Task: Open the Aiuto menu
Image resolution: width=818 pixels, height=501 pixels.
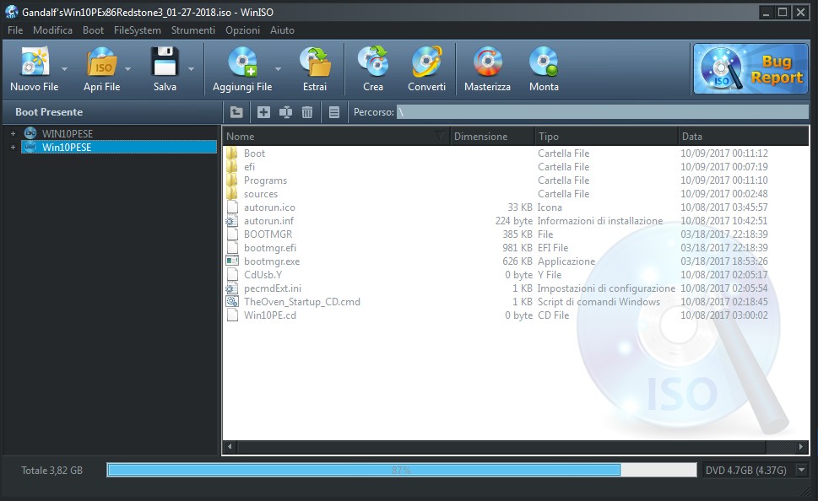Action: click(x=282, y=30)
